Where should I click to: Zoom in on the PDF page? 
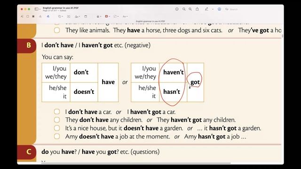coord(190,9)
